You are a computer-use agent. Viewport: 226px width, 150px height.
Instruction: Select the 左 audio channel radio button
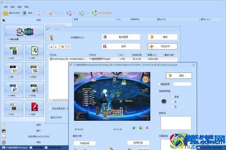coord(173,102)
